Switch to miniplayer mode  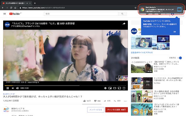110,88
